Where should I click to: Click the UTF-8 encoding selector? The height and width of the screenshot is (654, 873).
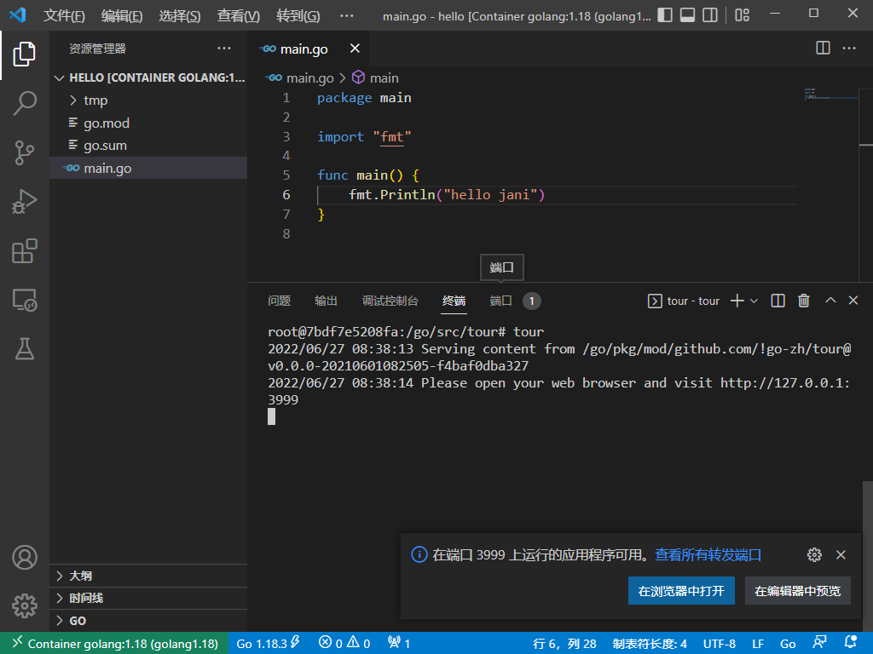coord(720,644)
